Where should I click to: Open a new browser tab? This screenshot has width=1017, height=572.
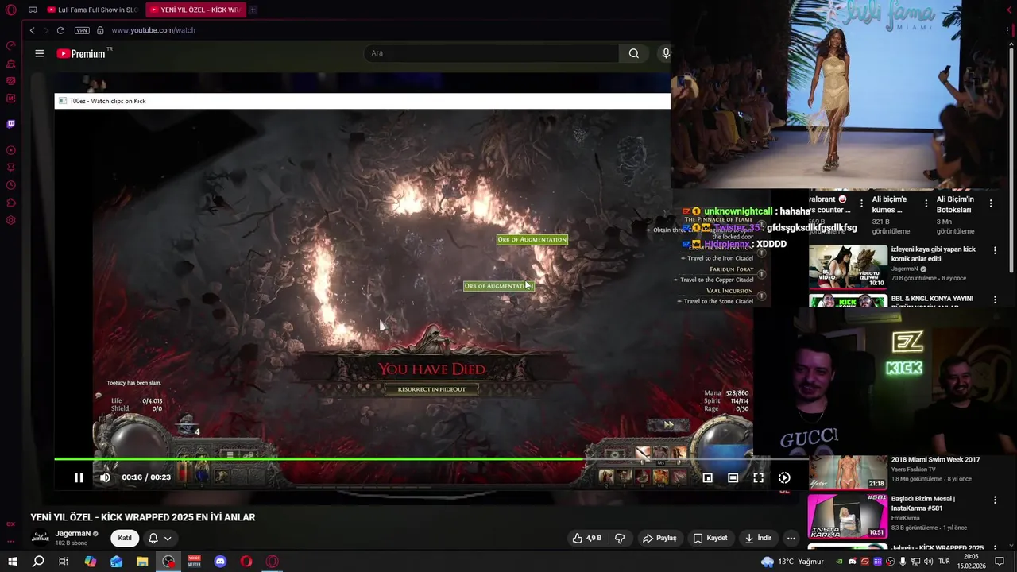pyautogui.click(x=253, y=10)
